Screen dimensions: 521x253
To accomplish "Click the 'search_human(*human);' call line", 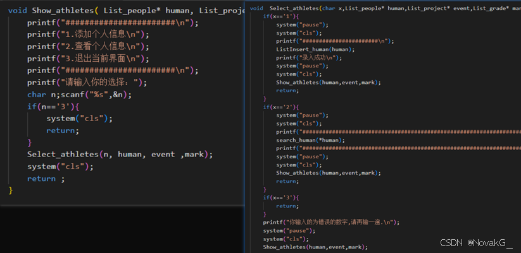I will coord(310,140).
